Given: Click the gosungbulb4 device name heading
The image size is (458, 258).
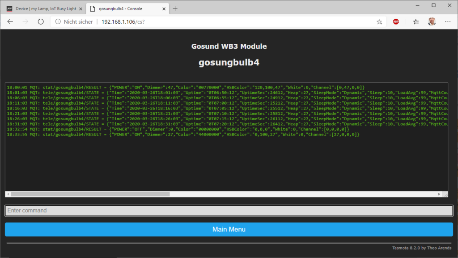Looking at the screenshot, I should coord(229,63).
